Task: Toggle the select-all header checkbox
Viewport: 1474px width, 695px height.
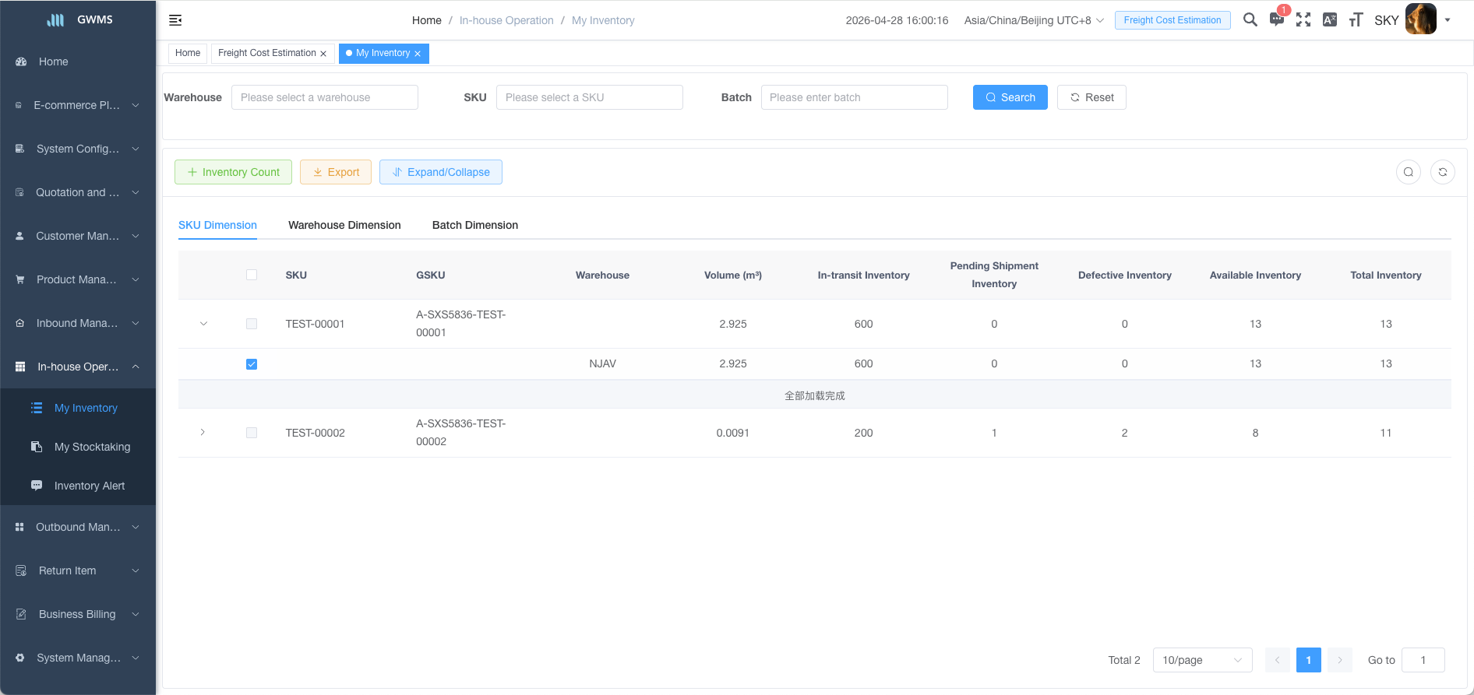Action: click(x=252, y=275)
